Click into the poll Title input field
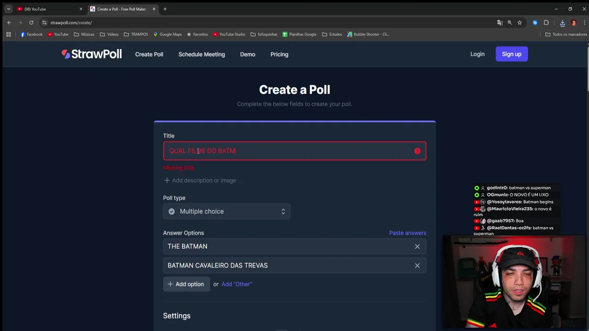The width and height of the screenshot is (589, 331). [x=294, y=151]
